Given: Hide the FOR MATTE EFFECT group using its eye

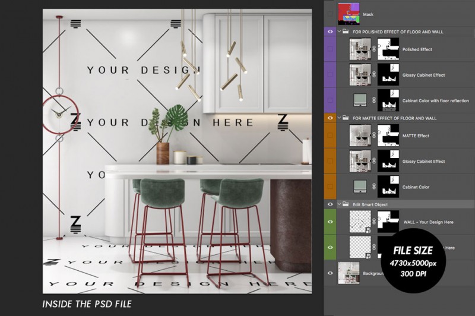Looking at the screenshot, I should (x=330, y=118).
